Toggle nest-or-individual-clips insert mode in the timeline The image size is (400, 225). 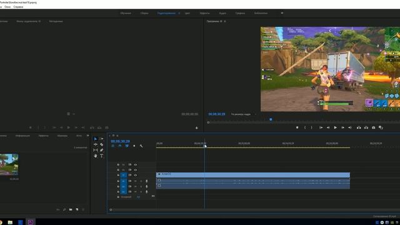click(x=112, y=146)
